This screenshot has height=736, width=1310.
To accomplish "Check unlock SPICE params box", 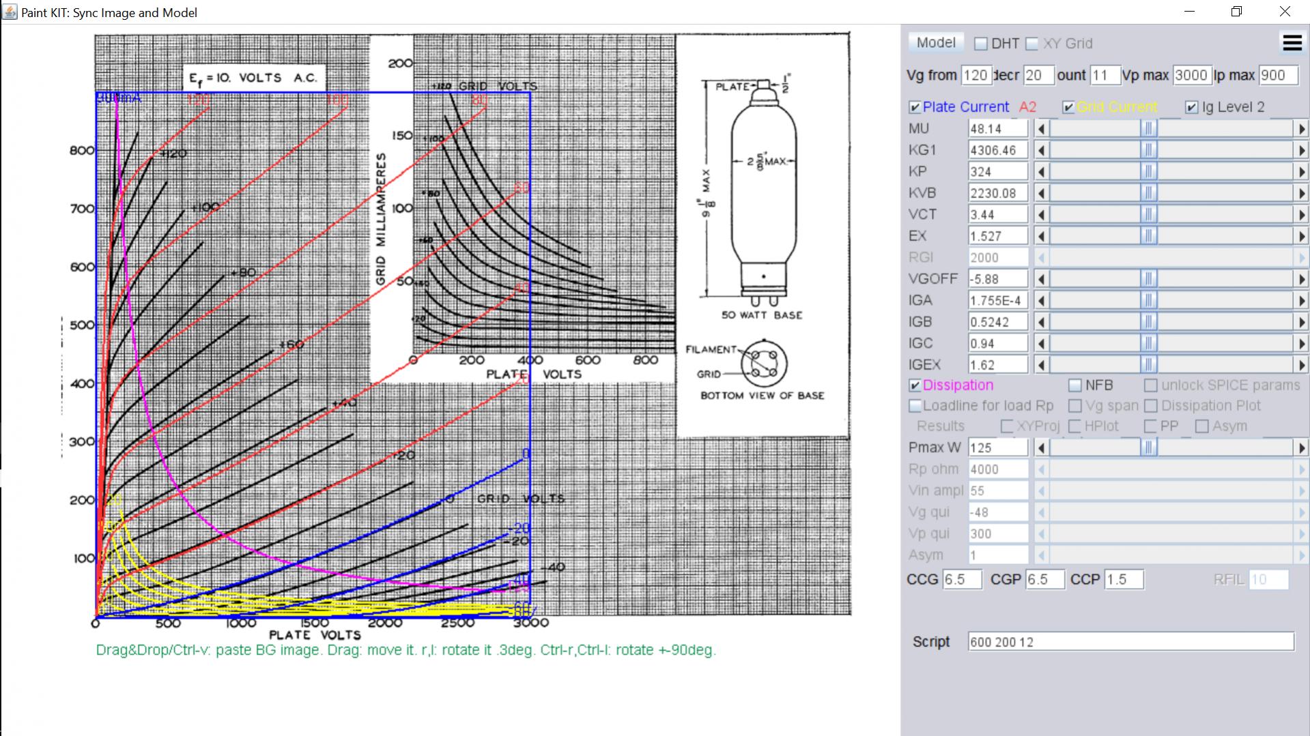I will 1151,385.
